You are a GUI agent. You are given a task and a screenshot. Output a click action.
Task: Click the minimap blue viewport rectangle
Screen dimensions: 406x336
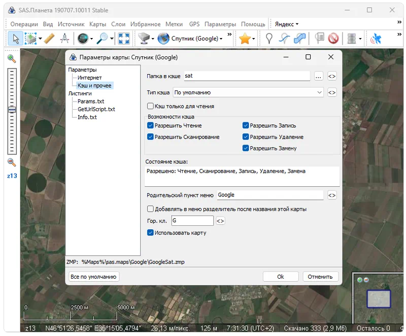pos(379,299)
